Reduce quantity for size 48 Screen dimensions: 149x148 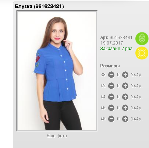click(111, 119)
